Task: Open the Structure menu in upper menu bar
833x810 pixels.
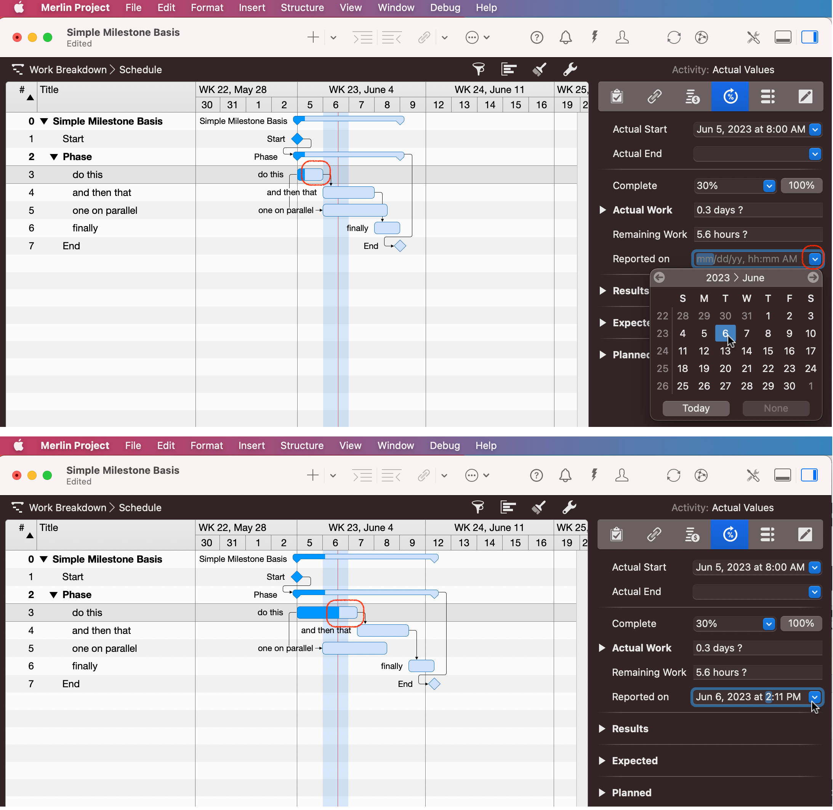Action: 303,8
